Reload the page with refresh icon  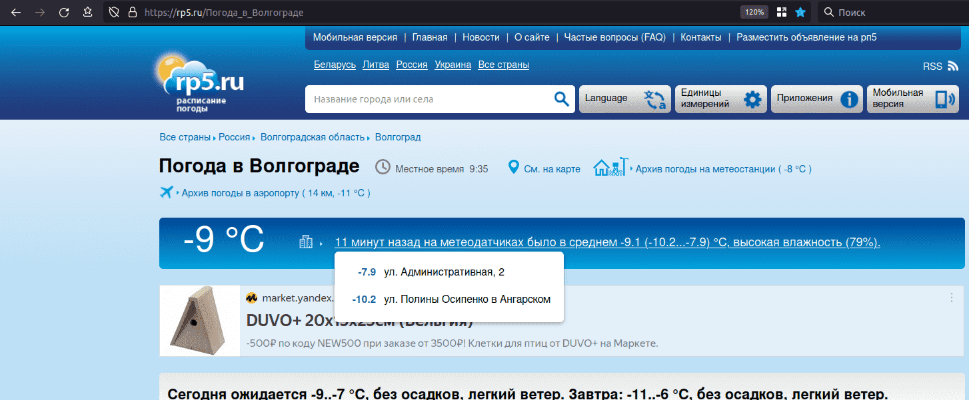[64, 12]
